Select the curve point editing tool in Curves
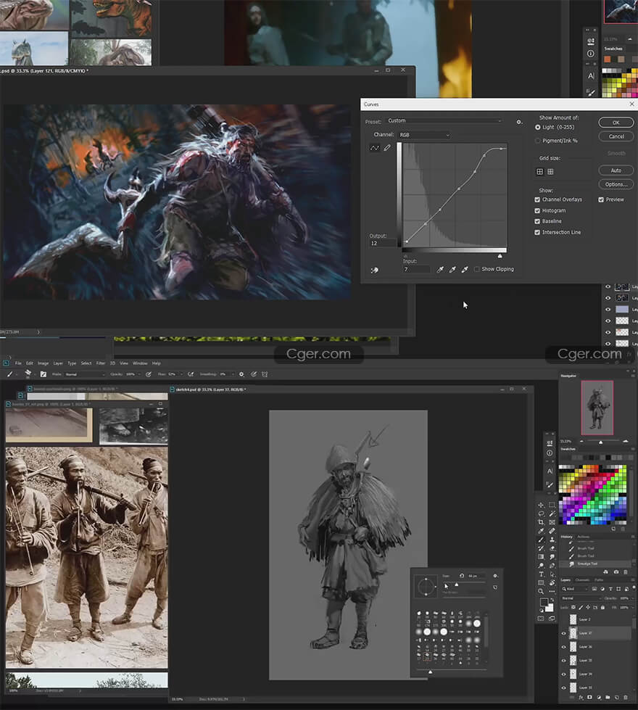Image resolution: width=638 pixels, height=710 pixels. (375, 148)
